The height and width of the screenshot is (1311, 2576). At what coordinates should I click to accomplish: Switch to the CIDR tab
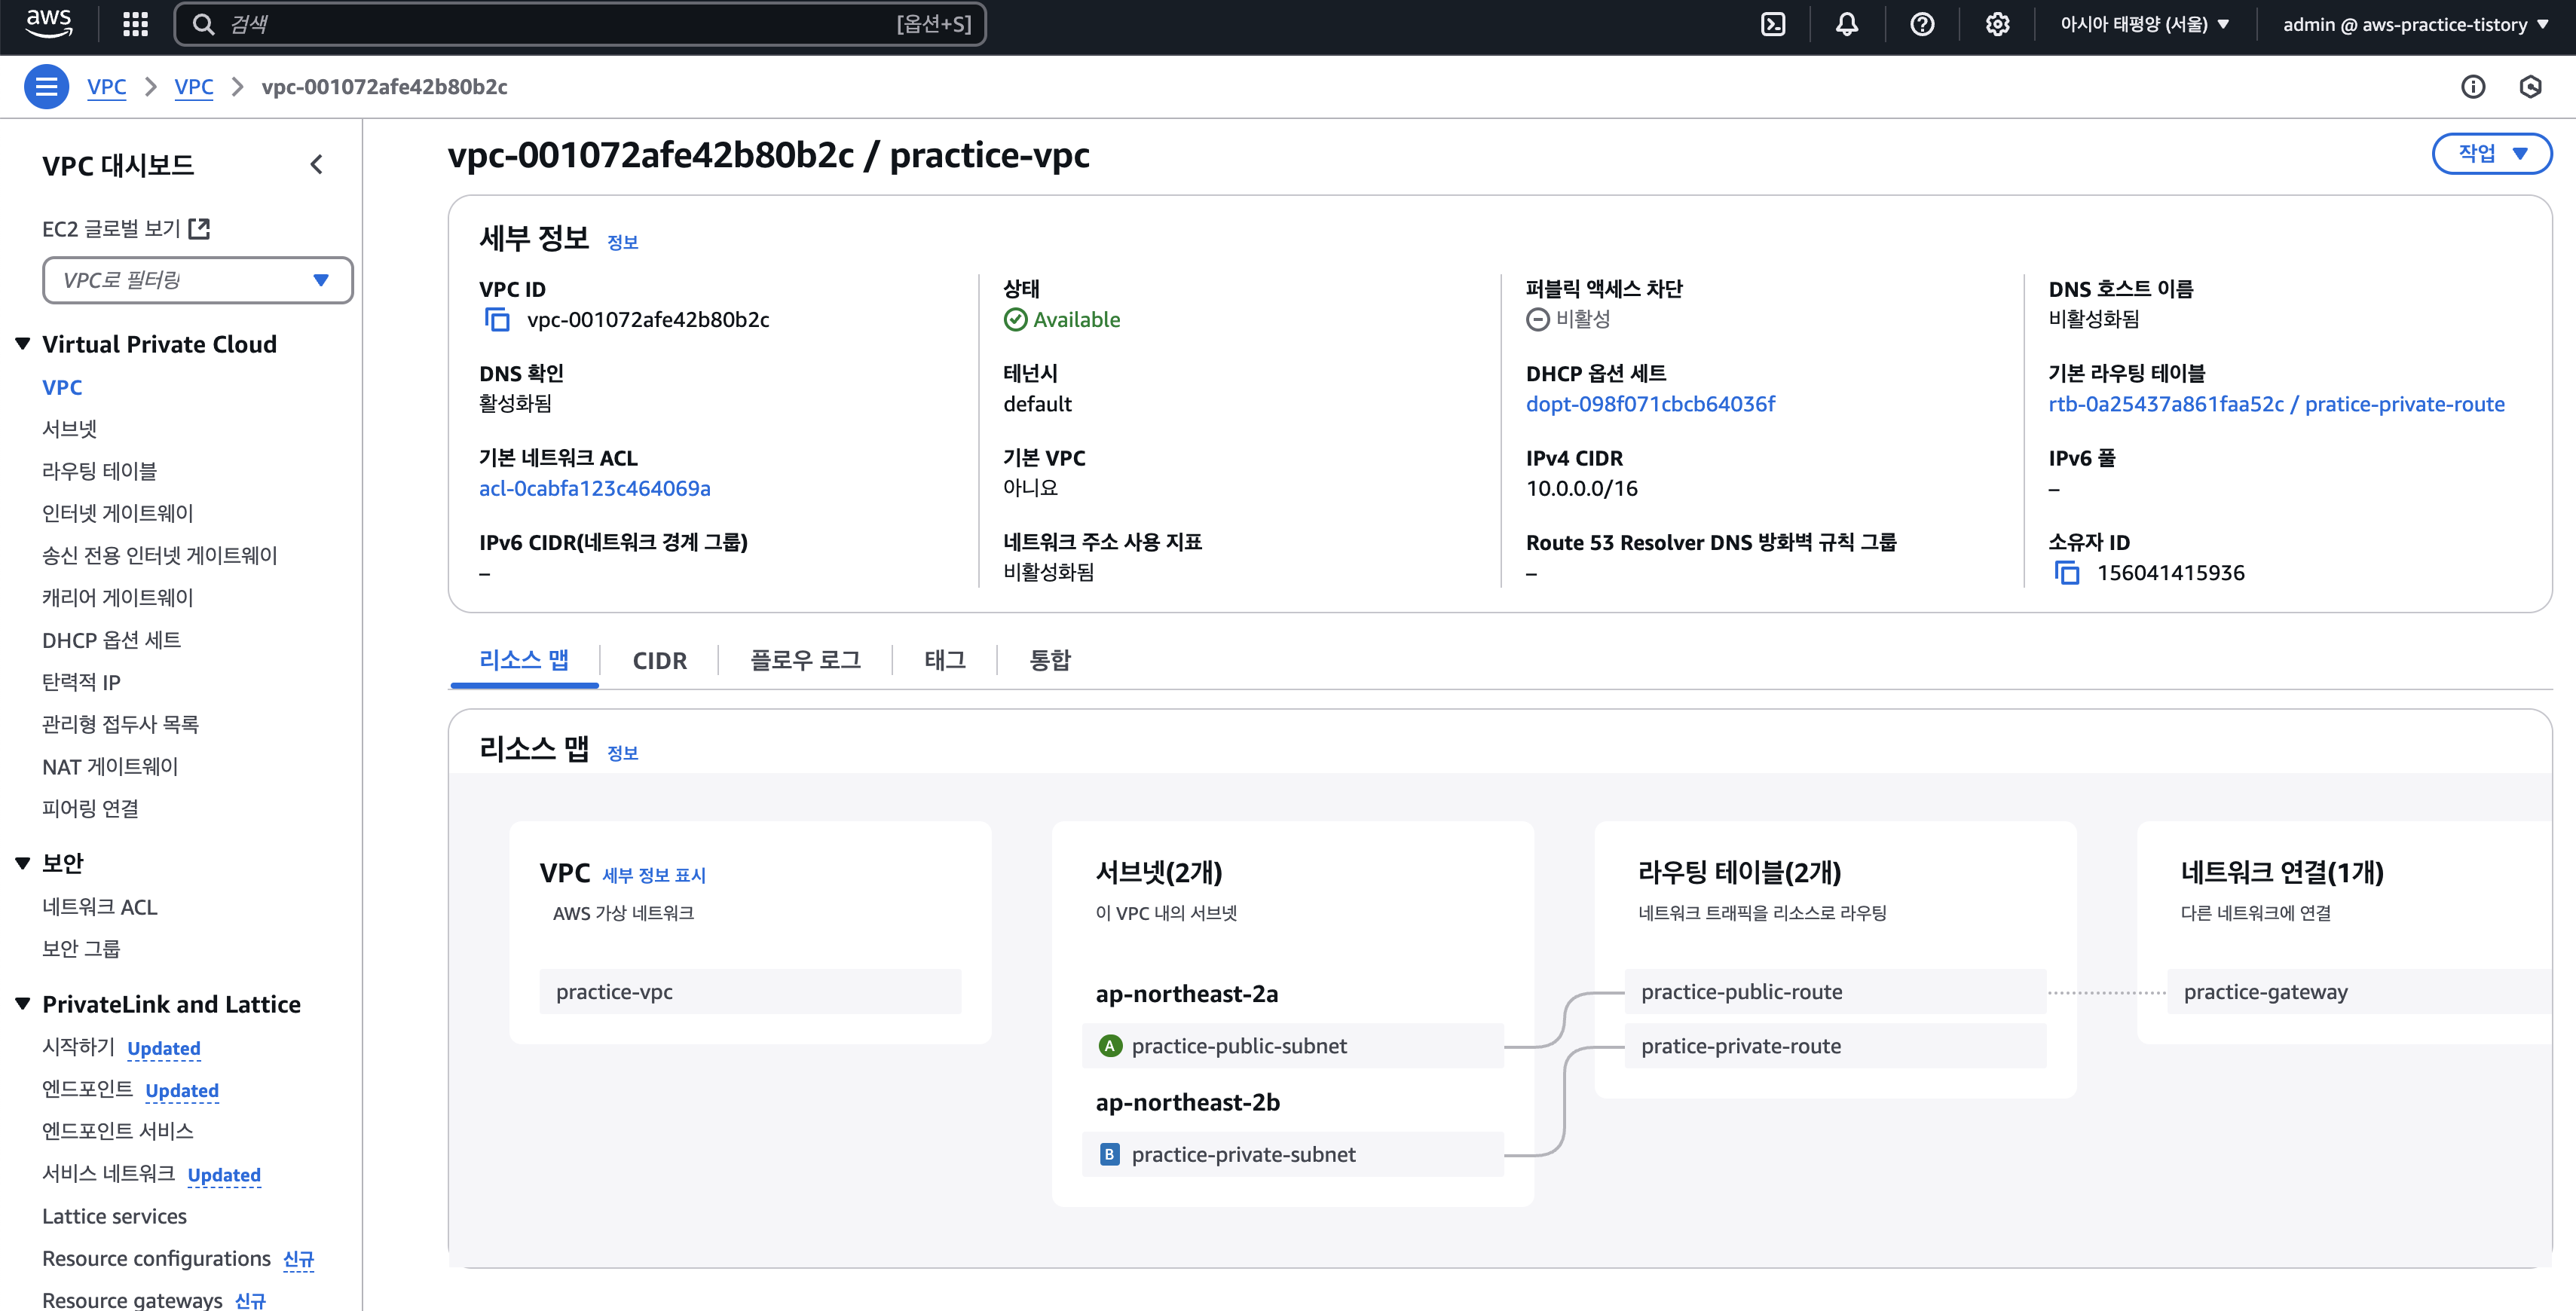point(659,661)
